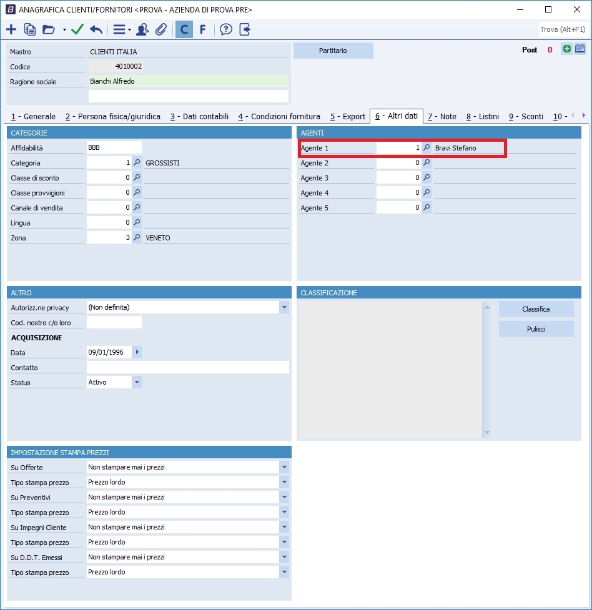This screenshot has width=592, height=610.
Task: Click the Classe di sconto lookup magnifier
Action: [137, 177]
